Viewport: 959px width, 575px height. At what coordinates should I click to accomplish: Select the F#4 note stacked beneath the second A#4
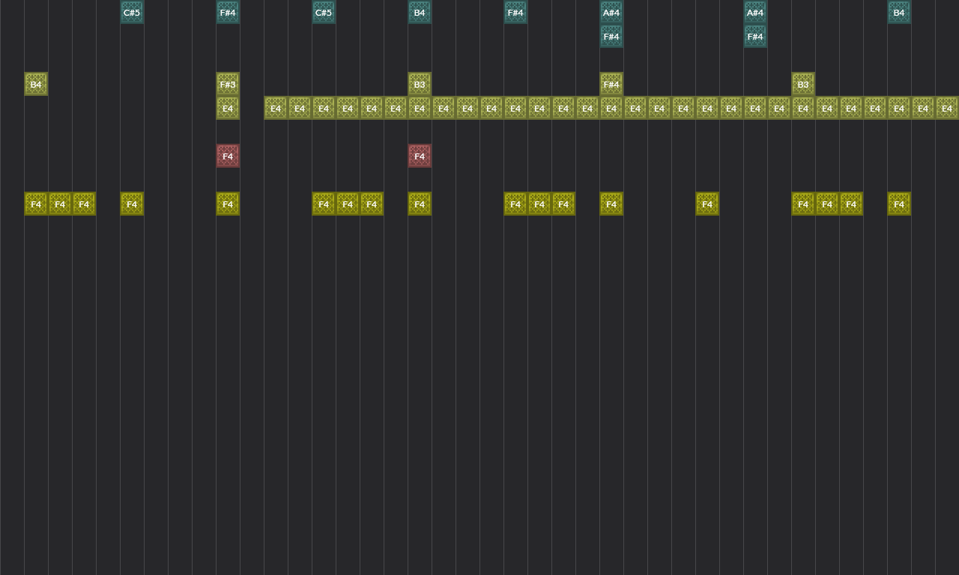754,36
